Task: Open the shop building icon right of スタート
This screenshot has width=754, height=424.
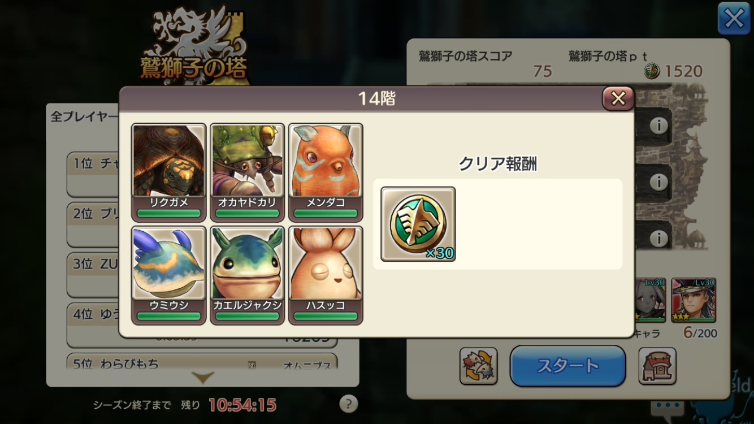Action: 657,366
